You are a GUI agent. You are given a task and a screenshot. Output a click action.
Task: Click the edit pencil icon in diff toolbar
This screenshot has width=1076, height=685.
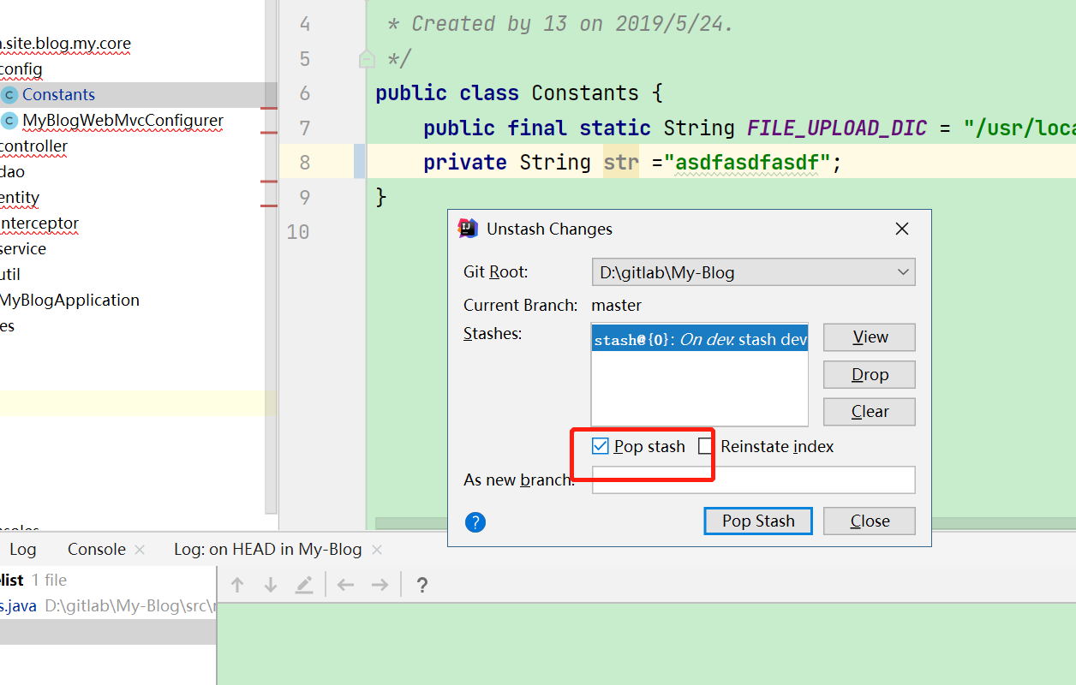304,585
